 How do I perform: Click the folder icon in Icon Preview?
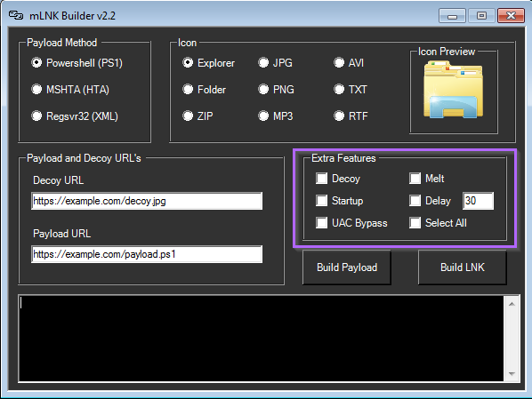[x=453, y=90]
